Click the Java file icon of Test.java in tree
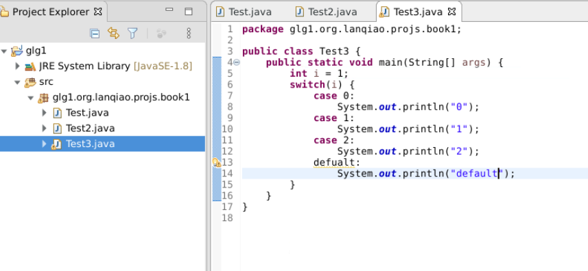Image resolution: width=588 pixels, height=271 pixels. point(57,112)
